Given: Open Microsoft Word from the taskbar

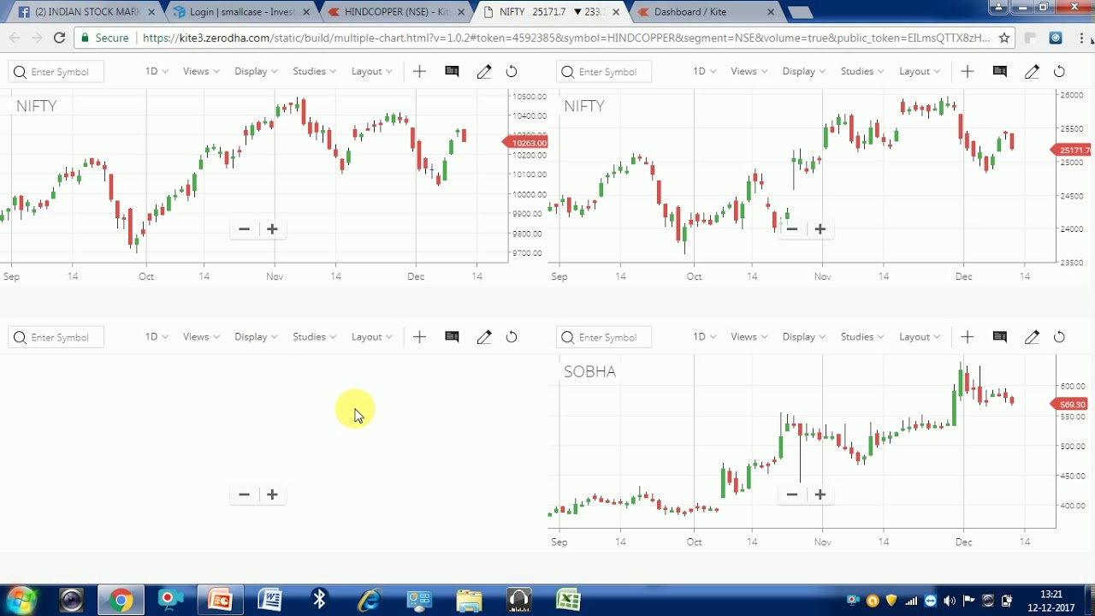Looking at the screenshot, I should pos(269,600).
